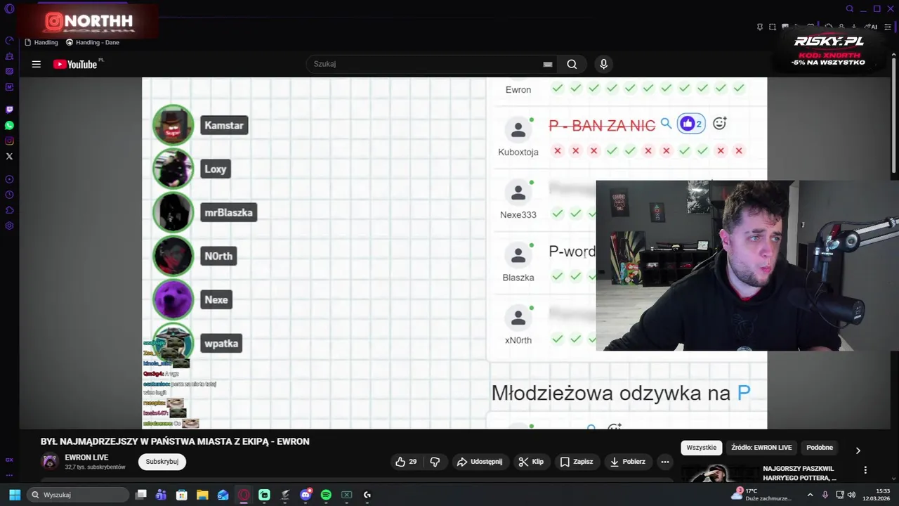Like the video with 29 likes
The height and width of the screenshot is (506, 899).
tap(407, 462)
